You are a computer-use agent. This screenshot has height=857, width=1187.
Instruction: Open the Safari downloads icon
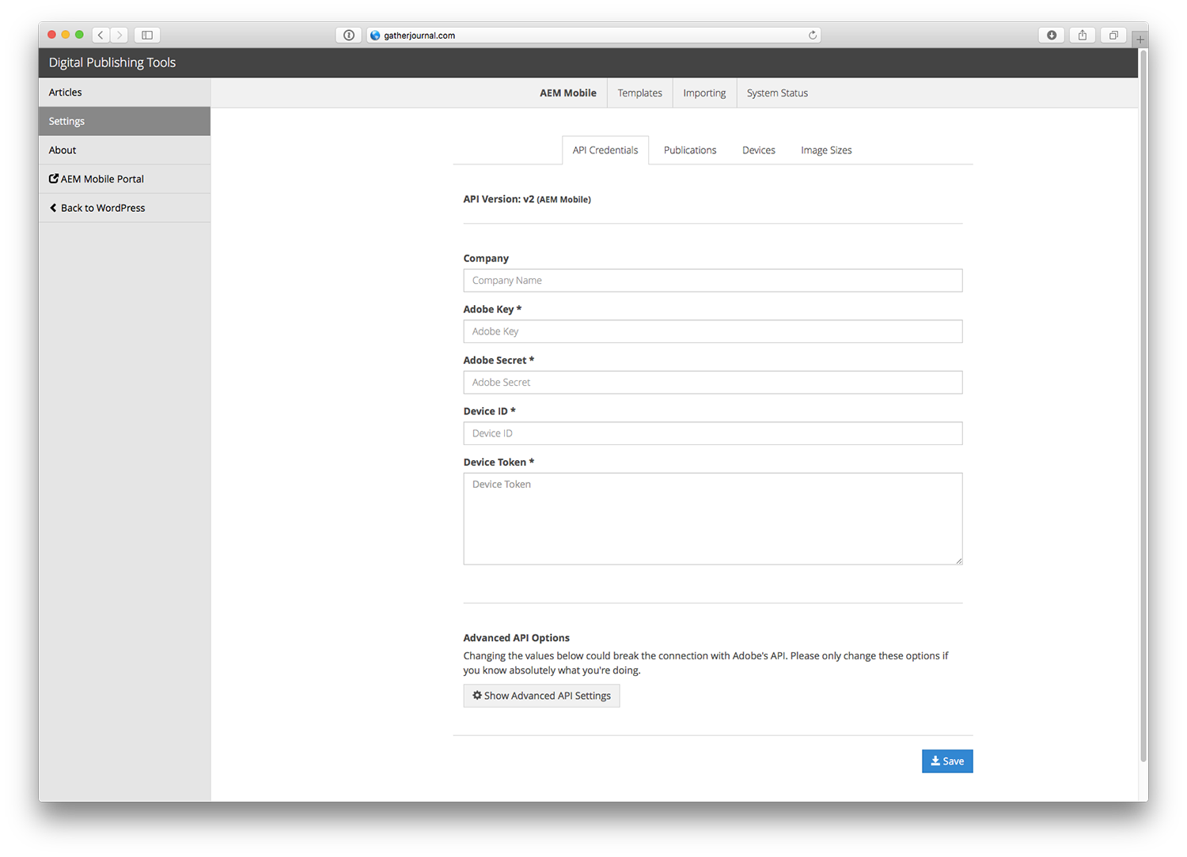(1051, 35)
